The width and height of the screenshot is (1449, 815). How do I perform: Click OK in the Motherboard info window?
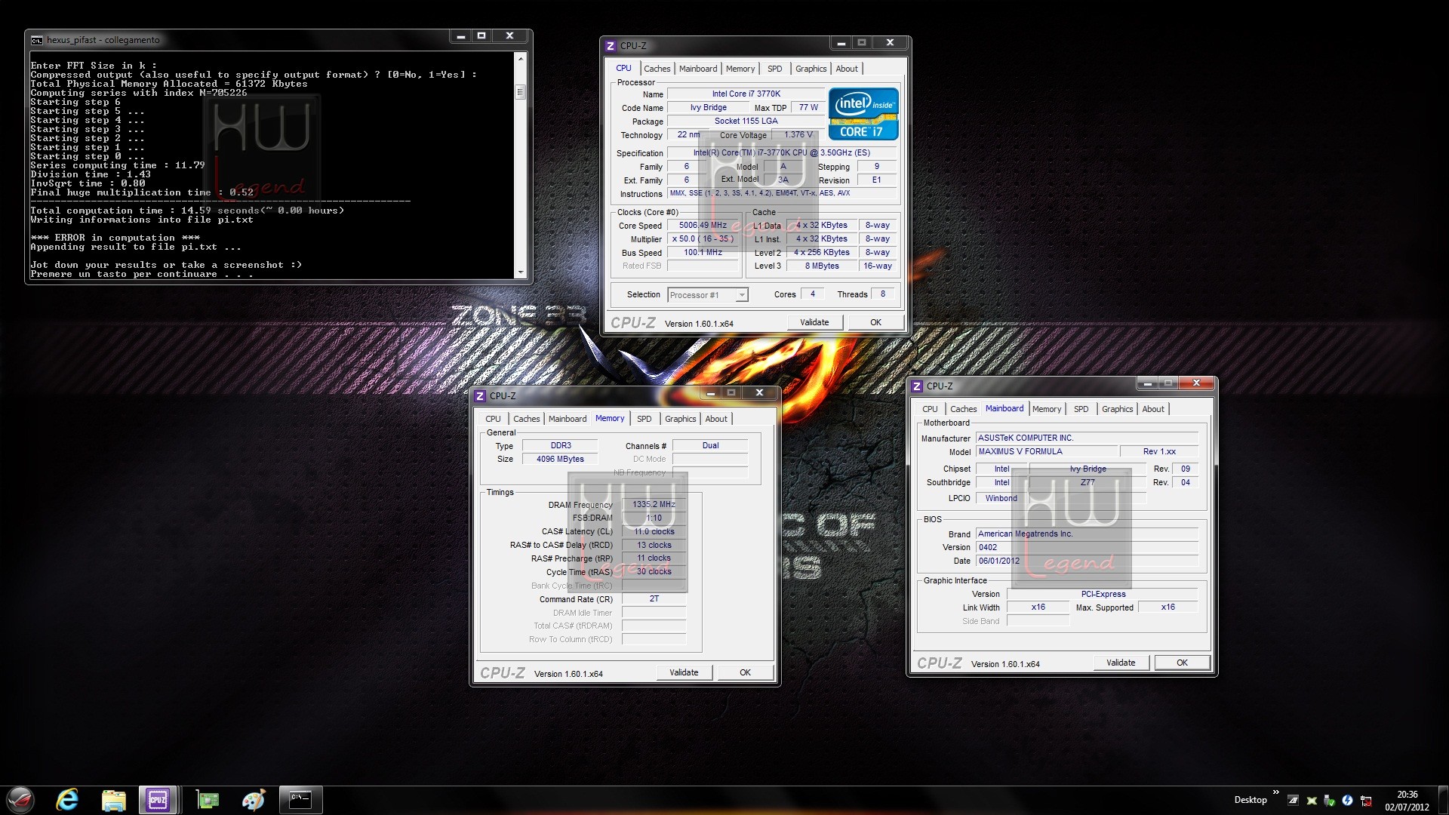(x=1182, y=663)
